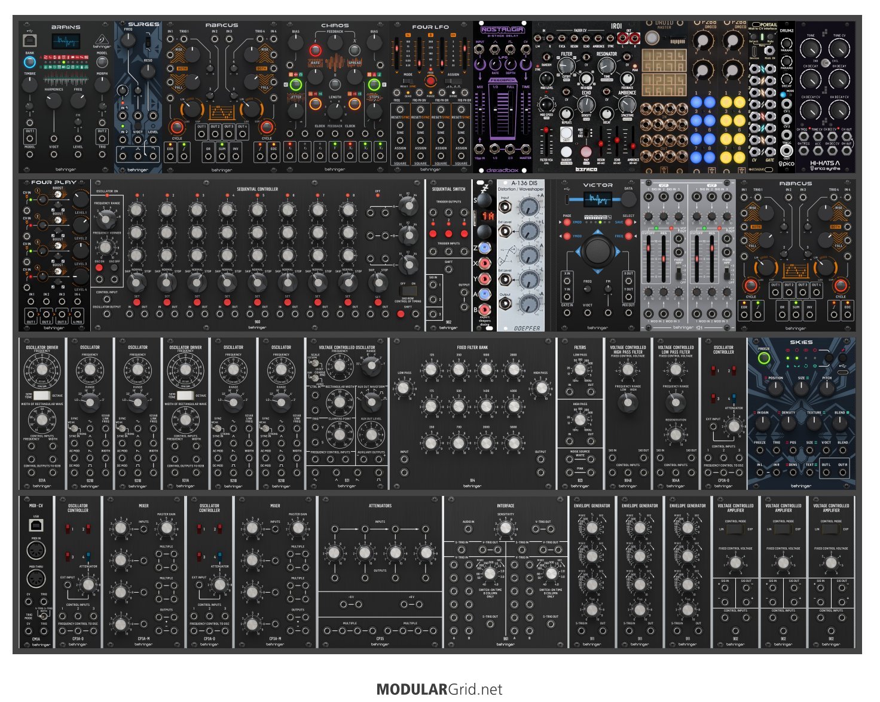Click the Cutoff knob on IROI's Filter section

tap(567, 66)
